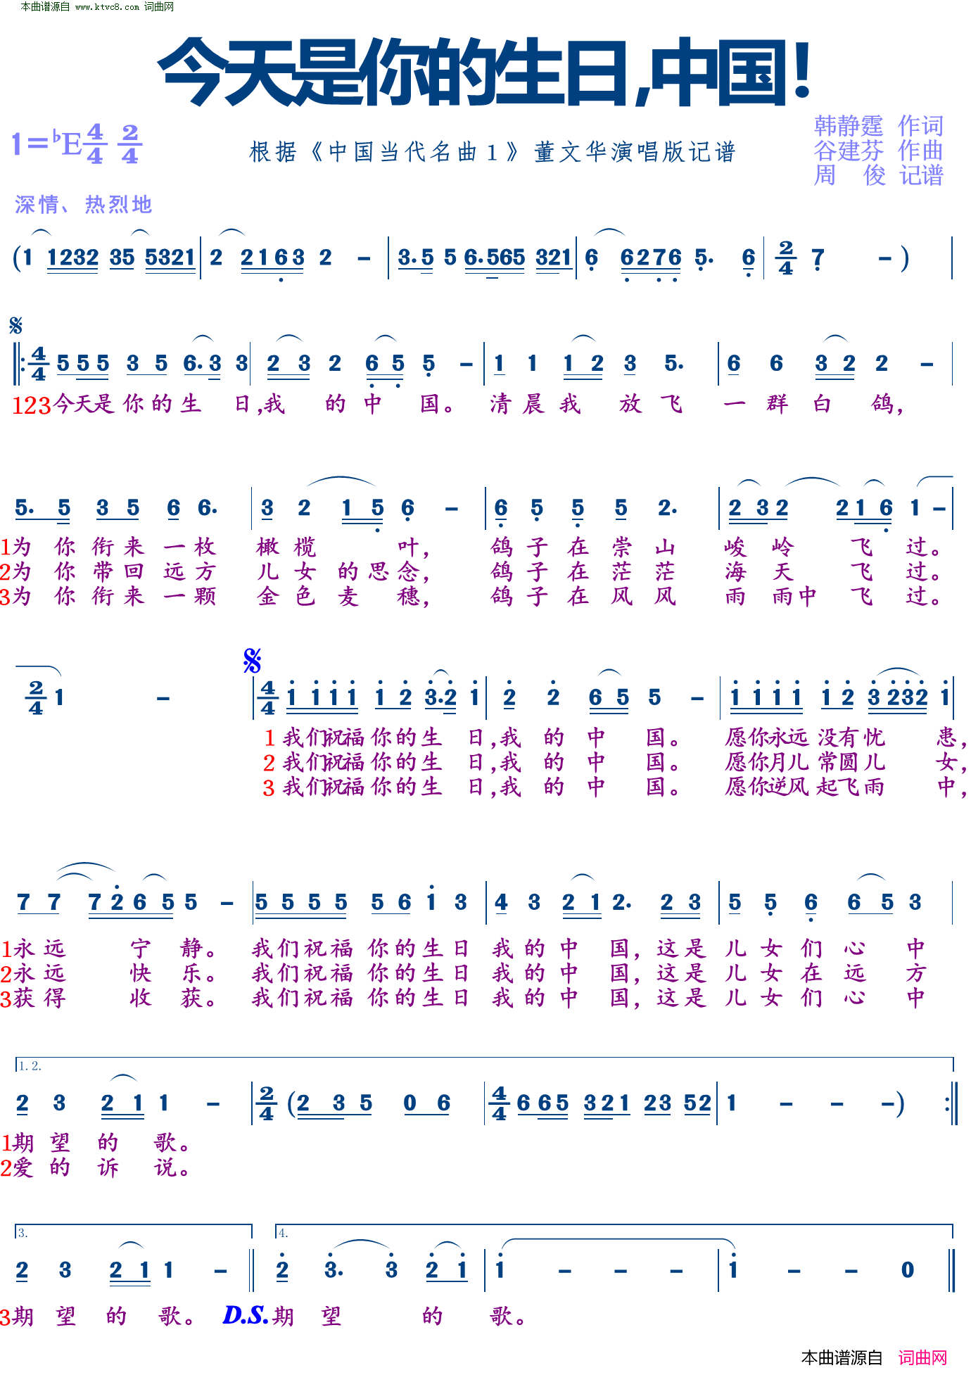Screen dimensions: 971x1375
Task: Click the lyric 1期望的歌 under the first ending
Action: pos(96,1143)
